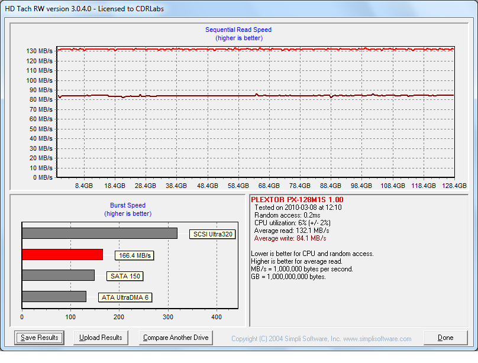478x363 pixels.
Task: Click Done to close the benchmark
Action: pyautogui.click(x=445, y=338)
